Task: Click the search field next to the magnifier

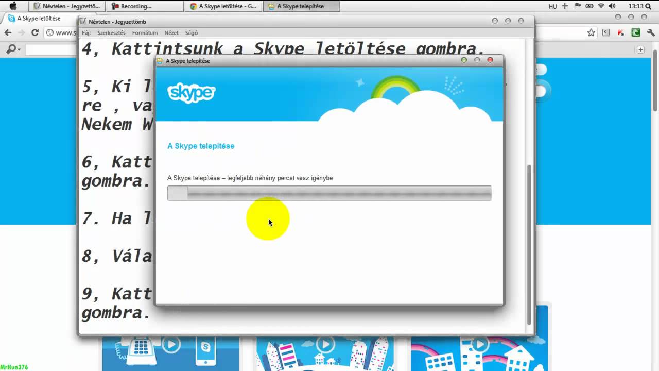Action: 50,50
